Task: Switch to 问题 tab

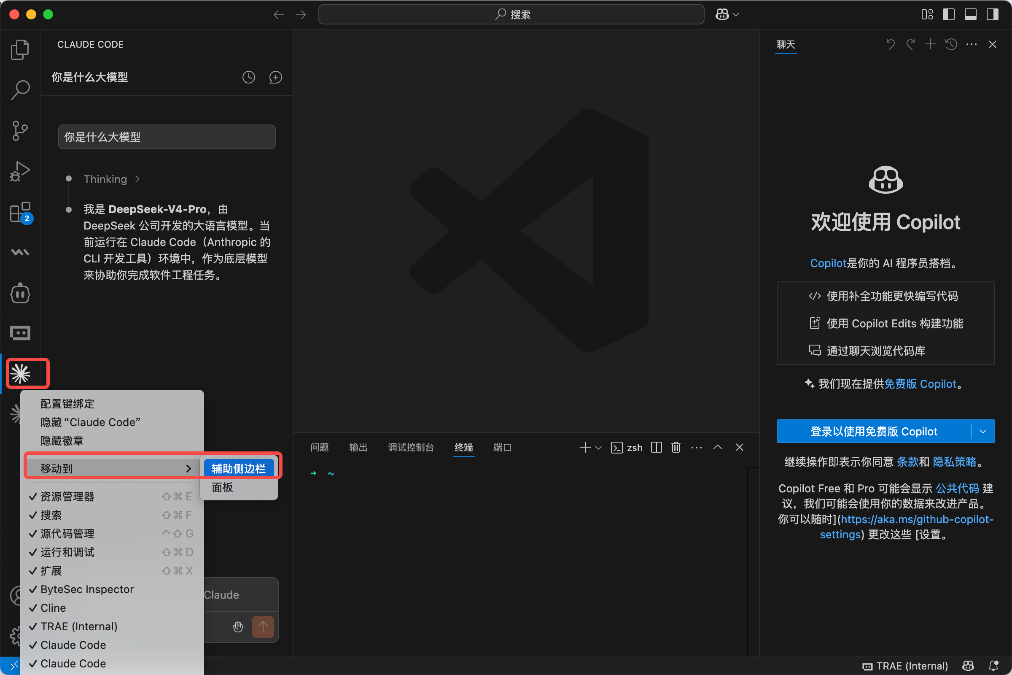Action: point(319,447)
